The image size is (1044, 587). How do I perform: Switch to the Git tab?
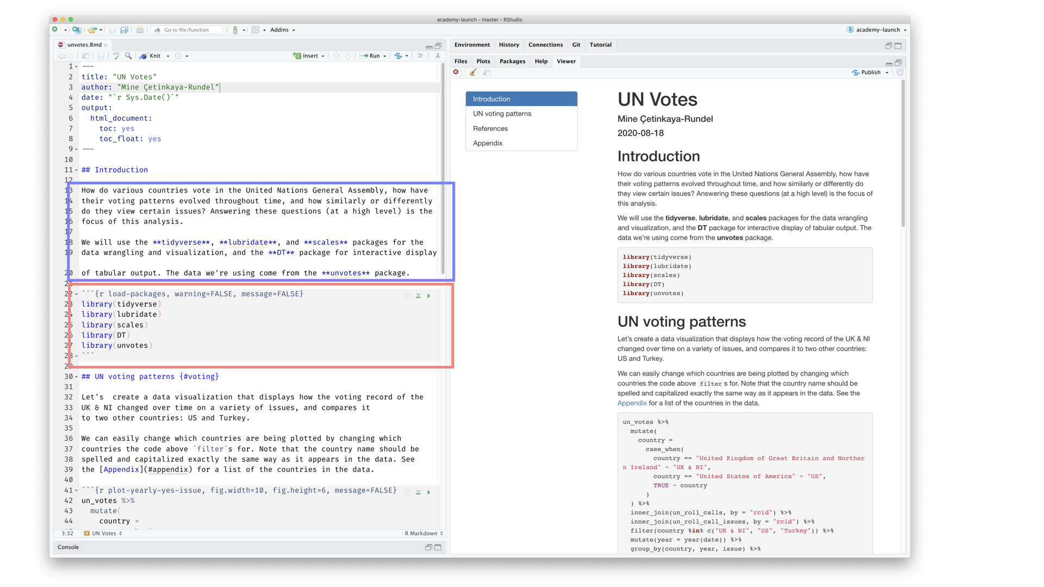point(576,45)
